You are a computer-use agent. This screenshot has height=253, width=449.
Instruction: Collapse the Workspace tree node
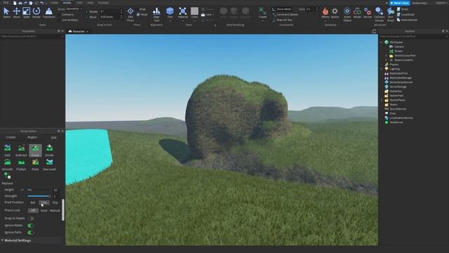click(382, 42)
